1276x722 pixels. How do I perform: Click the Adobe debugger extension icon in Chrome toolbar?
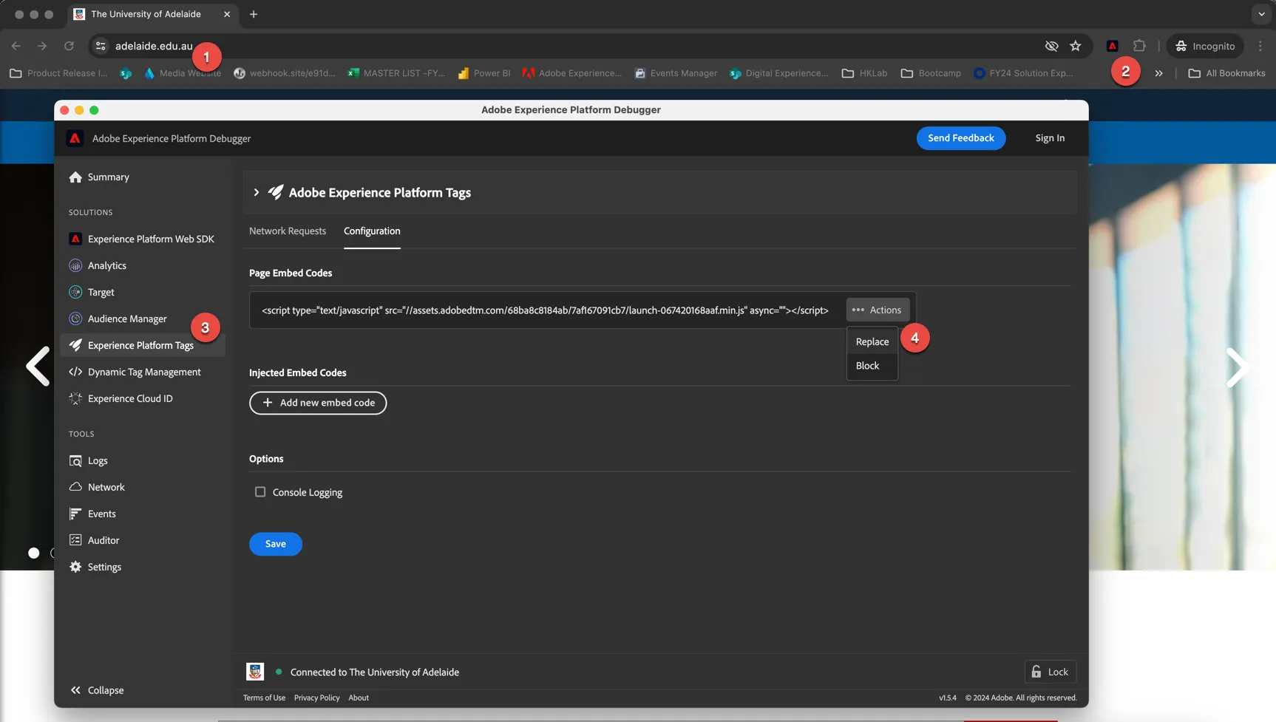tap(1113, 46)
